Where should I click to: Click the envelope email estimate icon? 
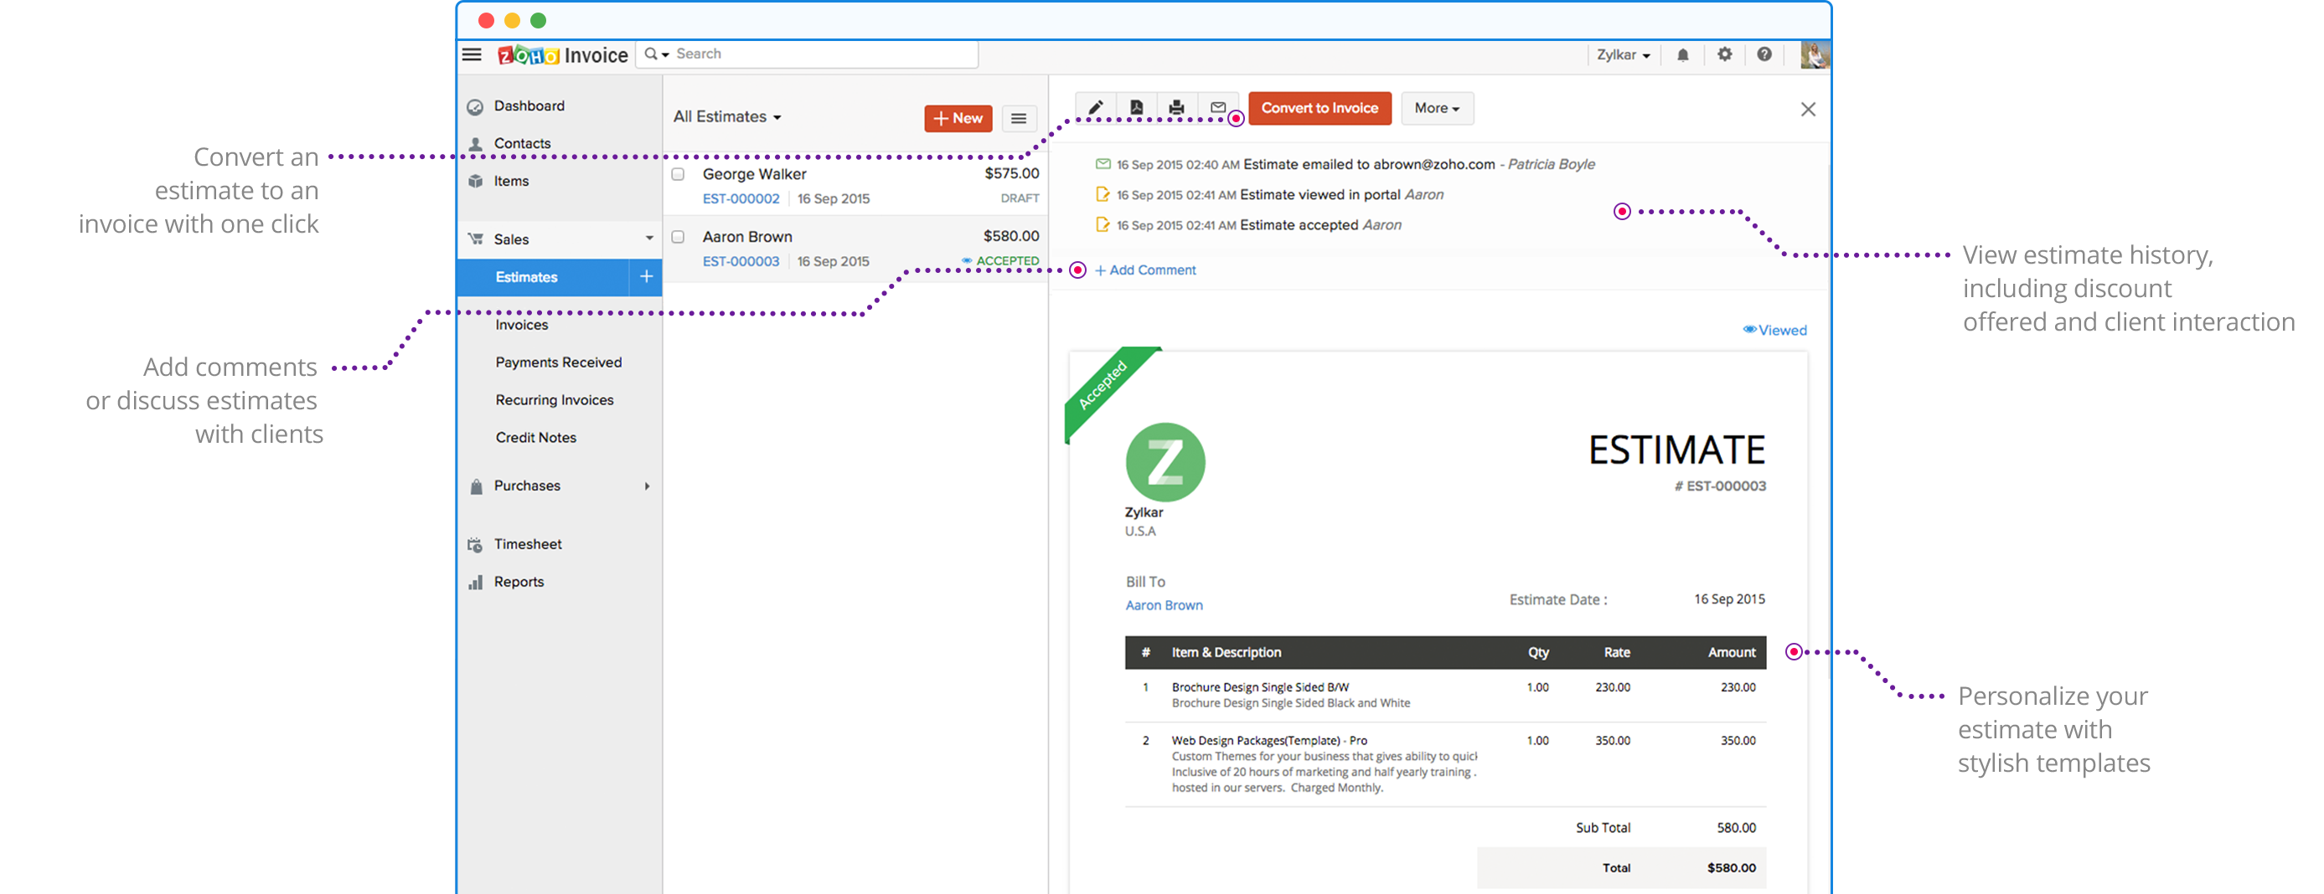pyautogui.click(x=1217, y=108)
